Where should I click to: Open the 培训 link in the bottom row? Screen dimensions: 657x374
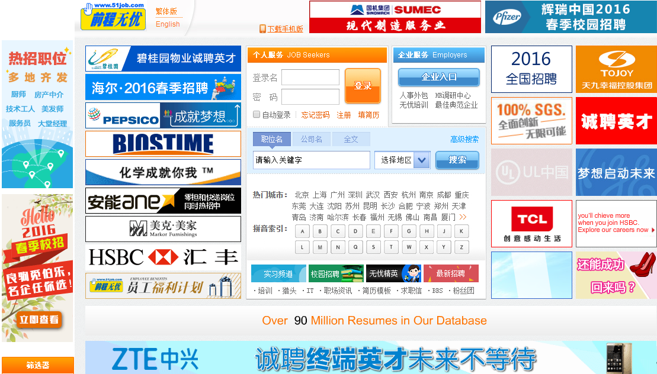(x=265, y=291)
